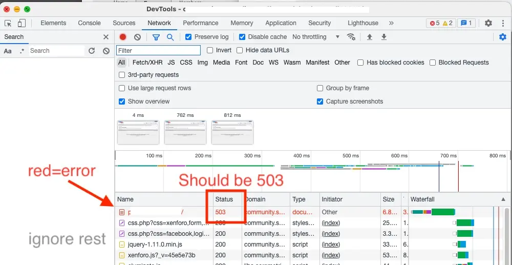Toggle match case Aa in Search

[x=8, y=51]
